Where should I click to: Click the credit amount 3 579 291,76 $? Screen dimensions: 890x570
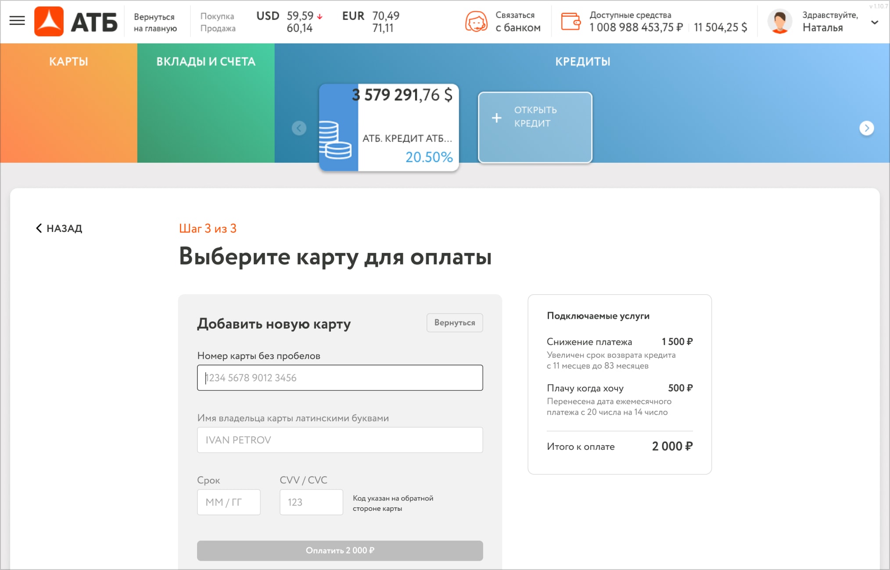(x=402, y=95)
